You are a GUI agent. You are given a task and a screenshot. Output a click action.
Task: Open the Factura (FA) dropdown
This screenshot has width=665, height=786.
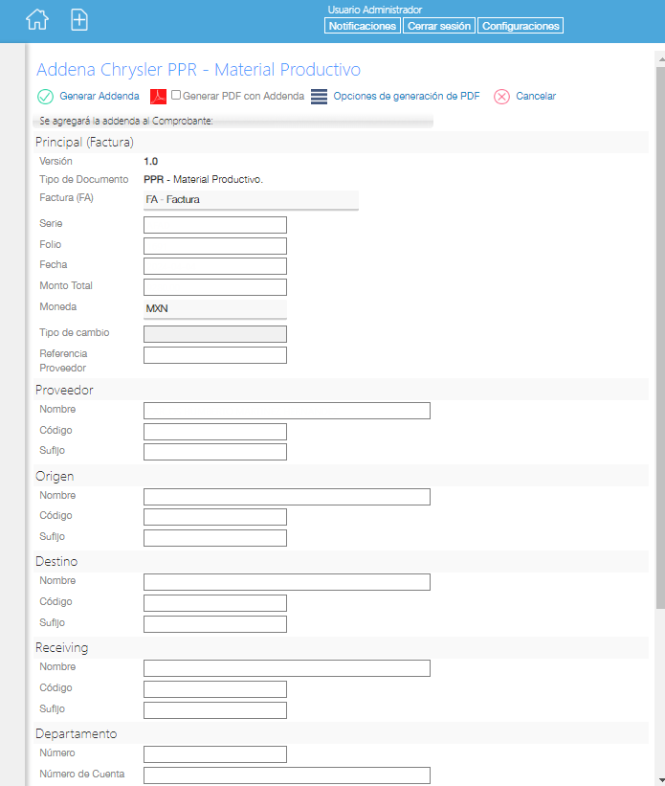tap(251, 199)
